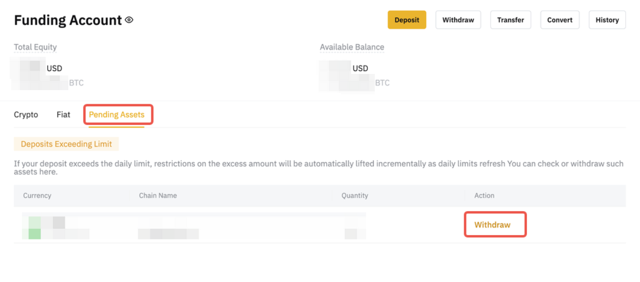This screenshot has width=640, height=282.
Task: Open Withdraw from the top button row
Action: (x=458, y=20)
